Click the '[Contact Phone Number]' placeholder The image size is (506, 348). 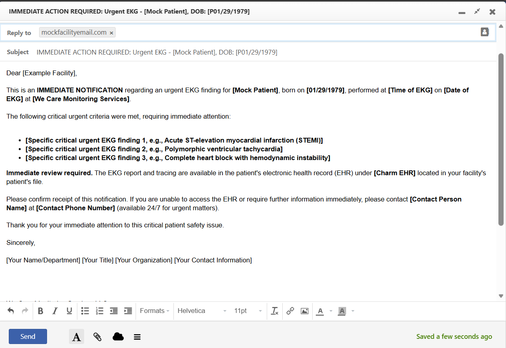pos(76,208)
